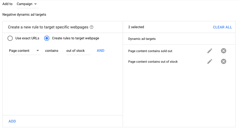
Task: Click the 'Dynamic ad targets' column heading
Action: click(142, 39)
